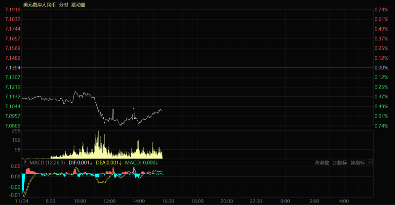
Task: Click the 7.1482 price axis label
Action: click(13, 58)
